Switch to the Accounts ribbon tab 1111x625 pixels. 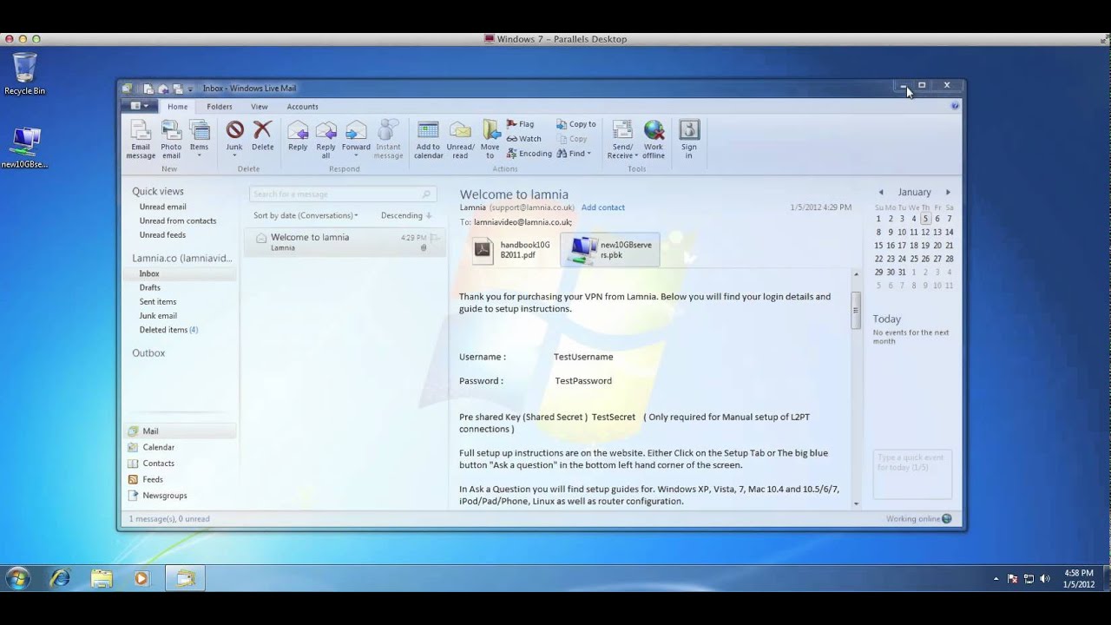coord(303,107)
